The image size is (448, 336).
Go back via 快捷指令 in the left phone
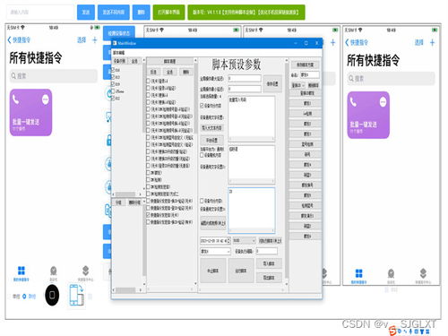pos(19,40)
